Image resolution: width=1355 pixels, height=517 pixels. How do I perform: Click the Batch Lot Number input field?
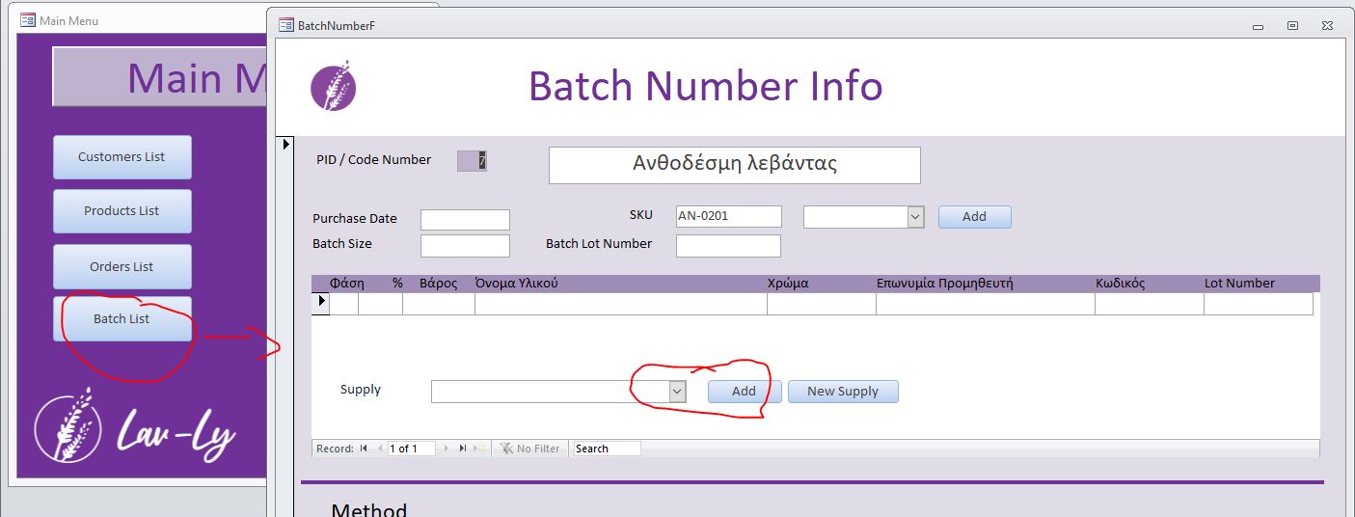click(728, 246)
